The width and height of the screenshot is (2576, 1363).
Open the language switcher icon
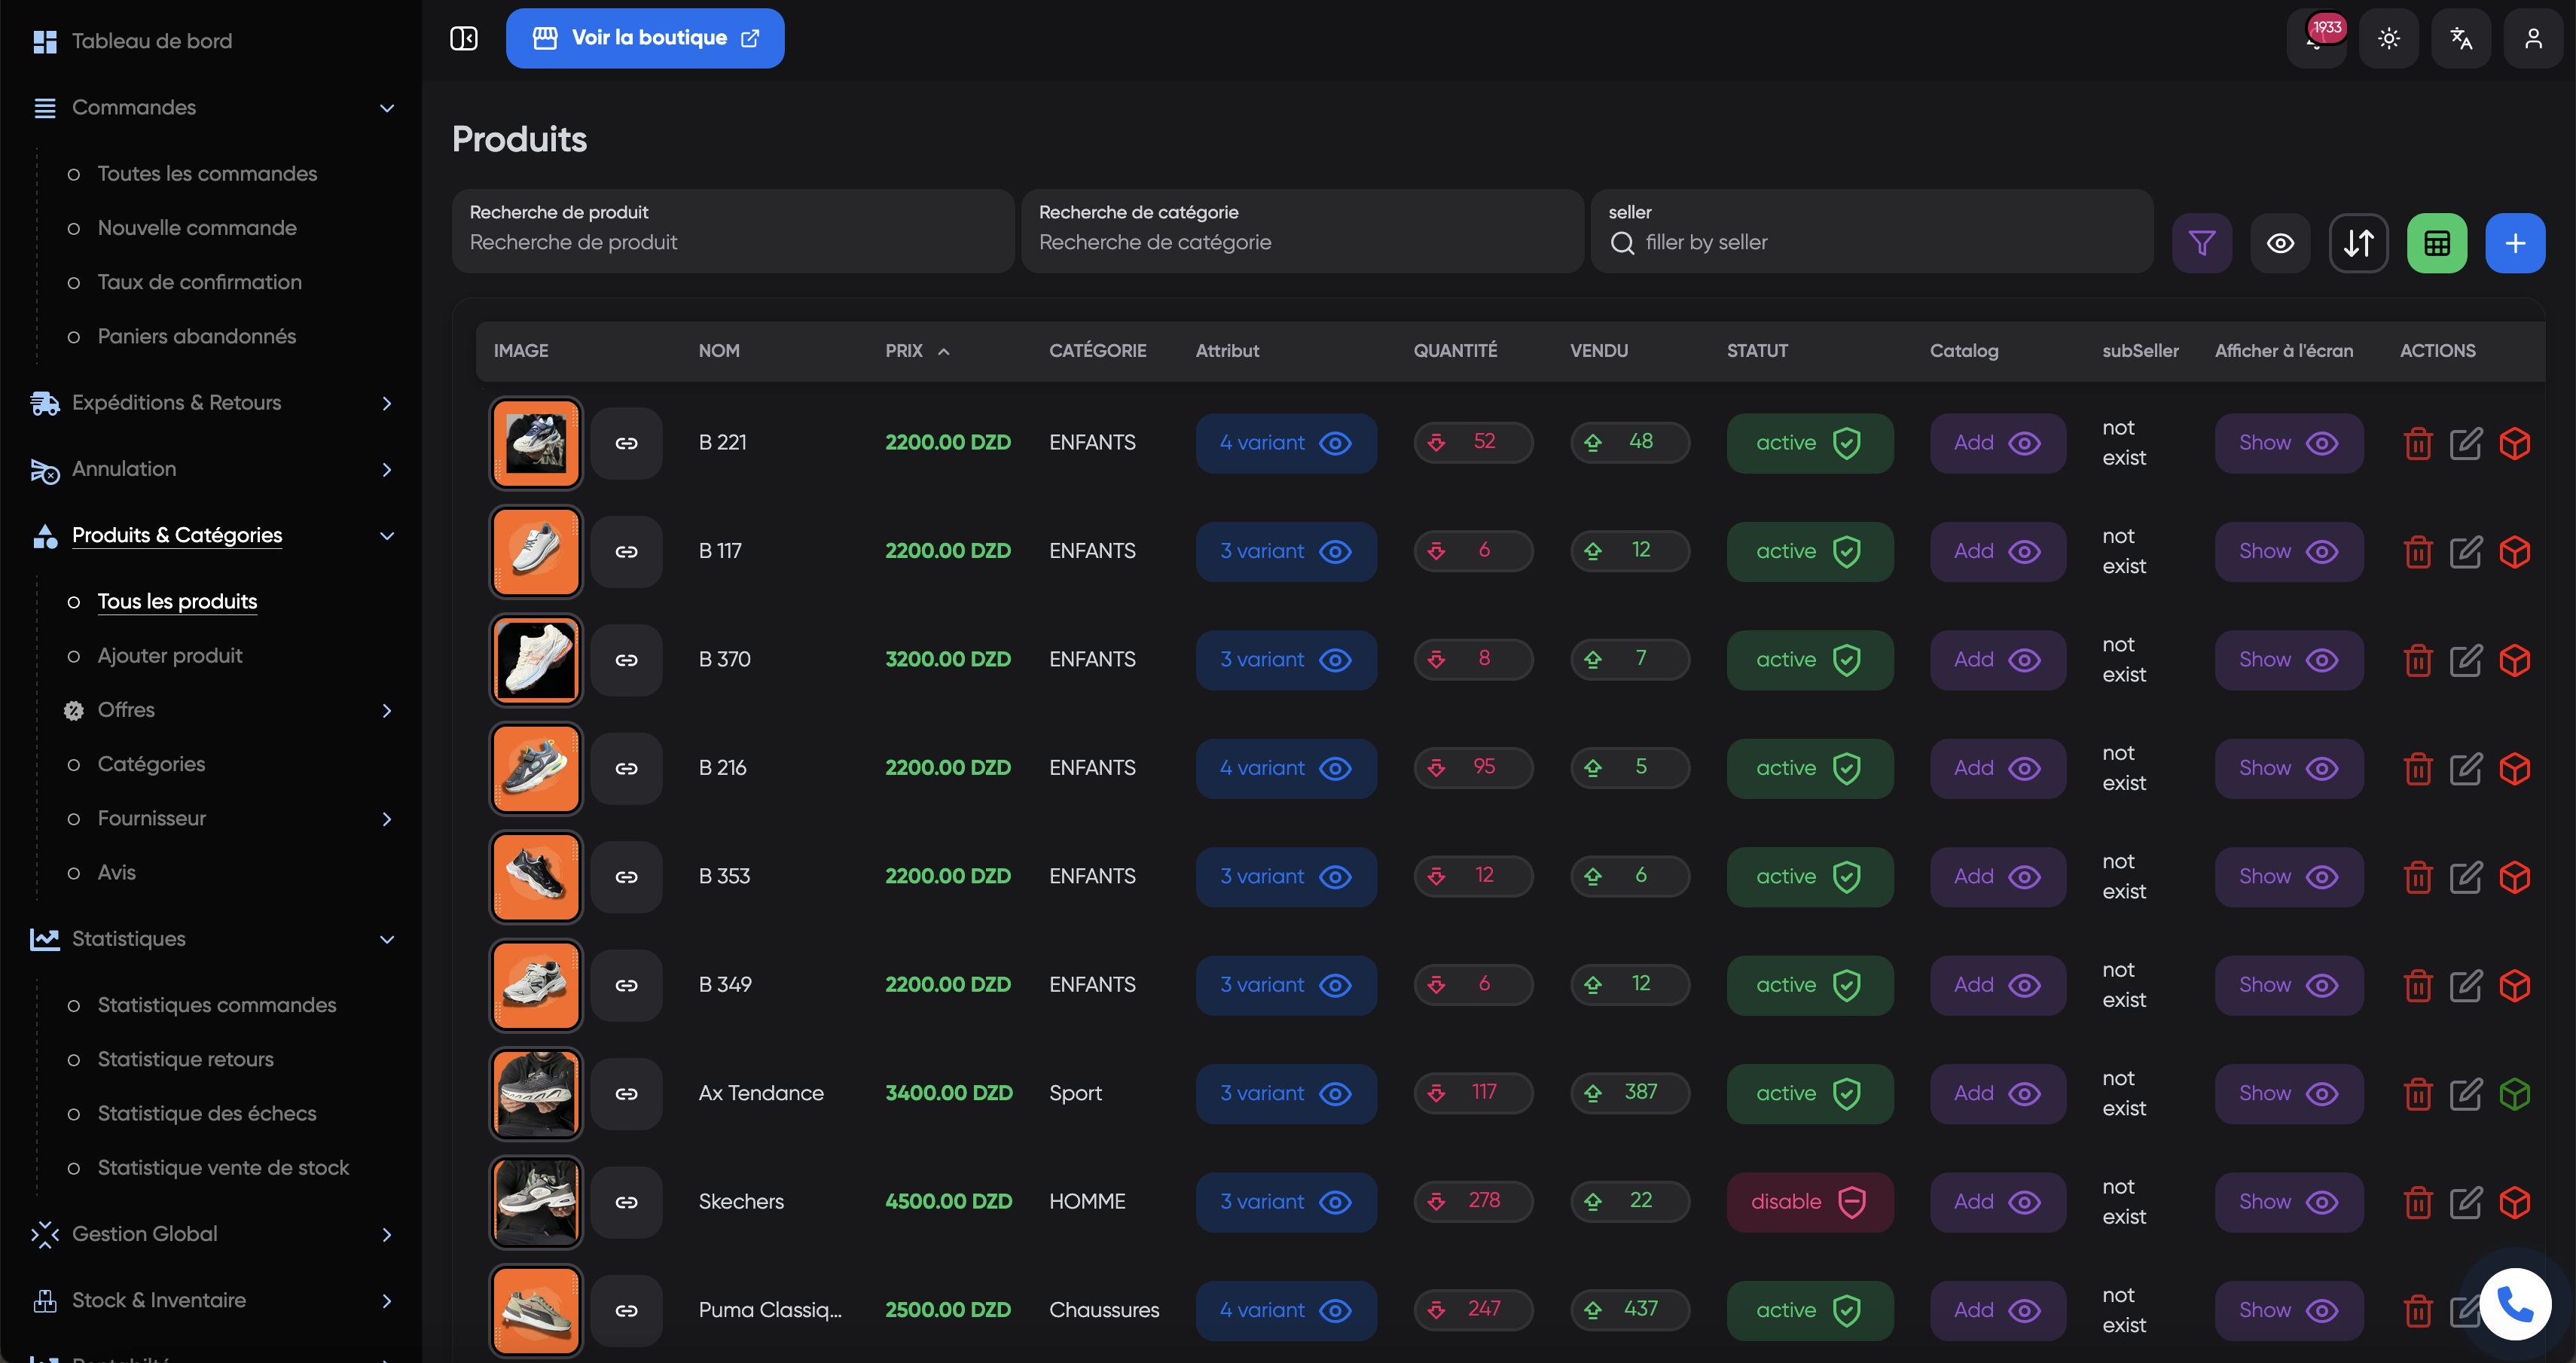[2461, 38]
